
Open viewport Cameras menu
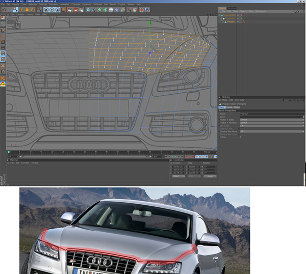[20, 14]
